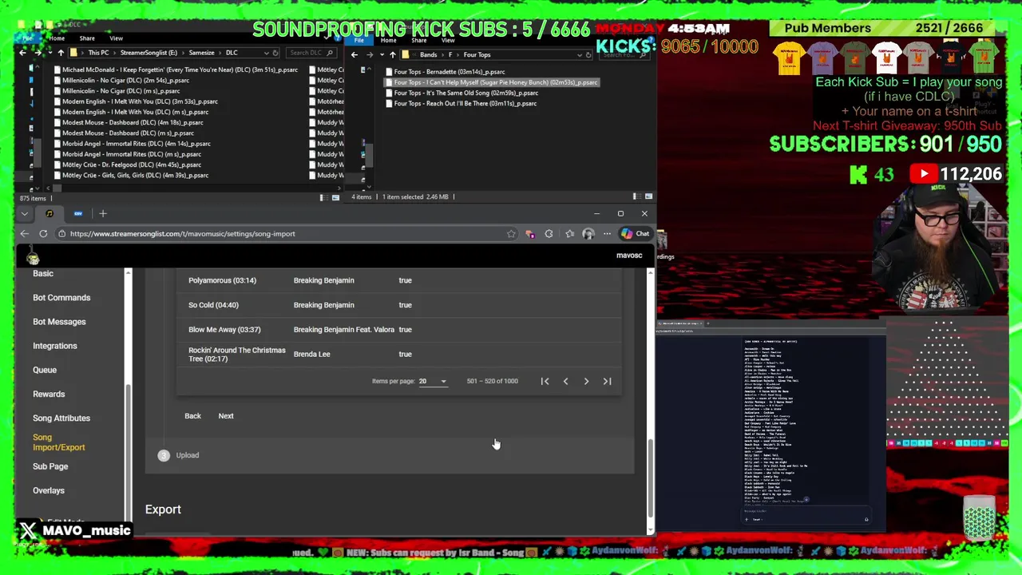Jump to last page of song table
This screenshot has width=1022, height=575.
(x=607, y=381)
